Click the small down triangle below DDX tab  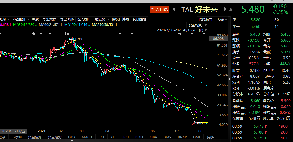point(72,140)
